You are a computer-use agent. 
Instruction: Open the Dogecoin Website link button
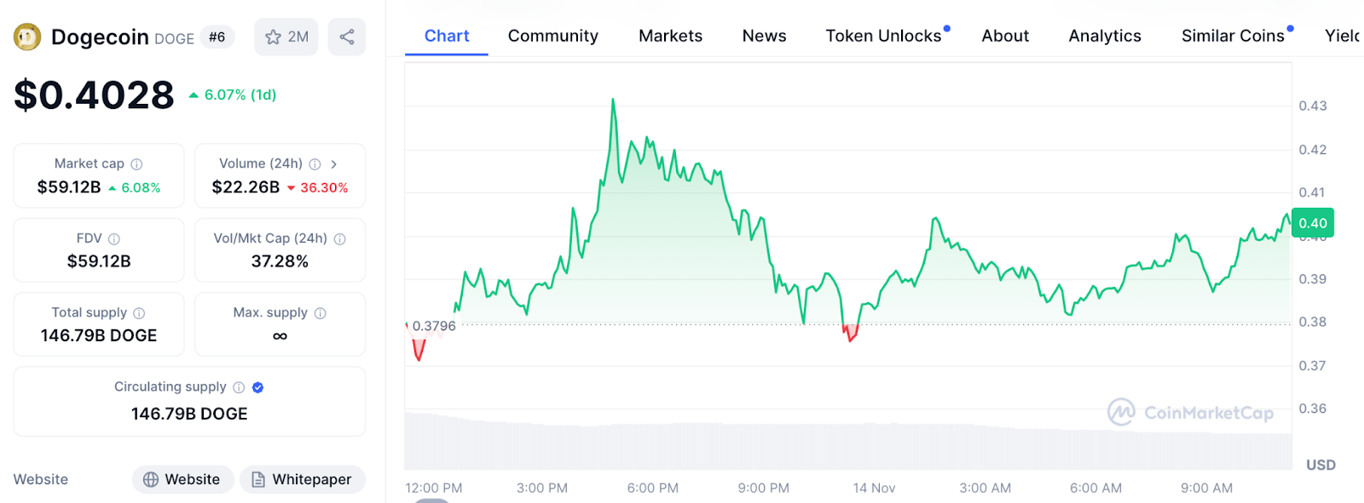182,480
